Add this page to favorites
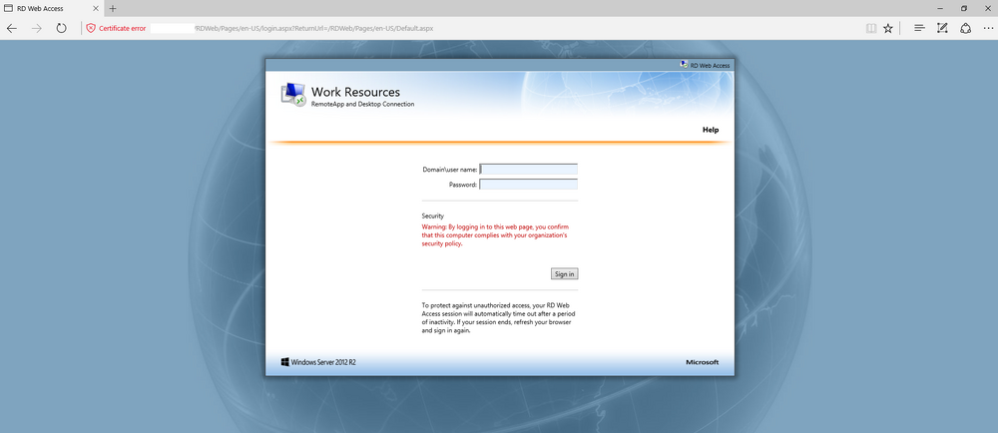 pos(888,28)
